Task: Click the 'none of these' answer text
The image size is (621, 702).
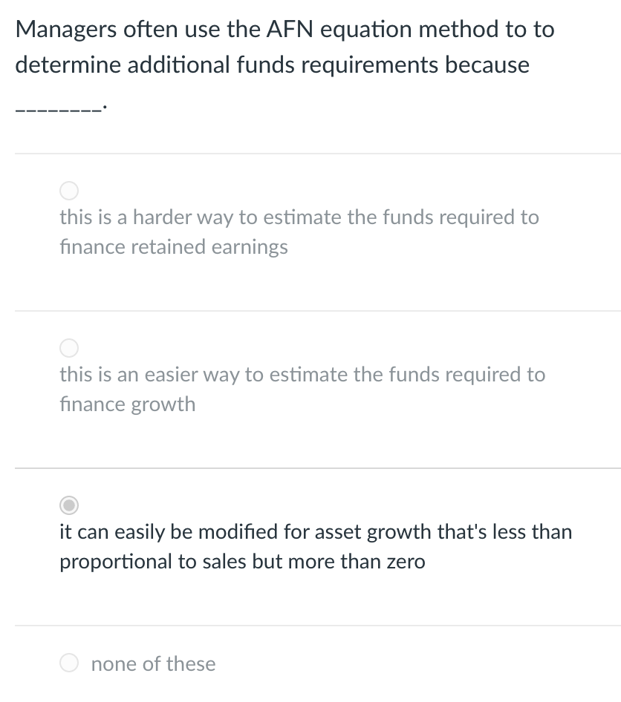Action: point(153,663)
